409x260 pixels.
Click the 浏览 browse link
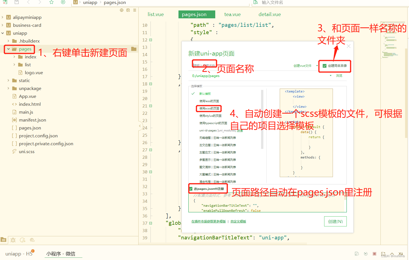339,76
